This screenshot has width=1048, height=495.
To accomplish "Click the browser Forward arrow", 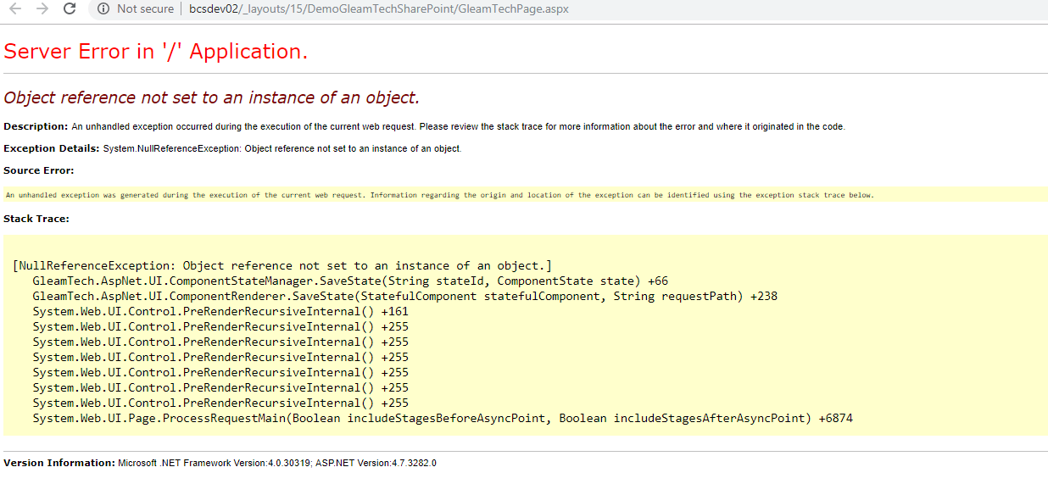I will coord(42,9).
